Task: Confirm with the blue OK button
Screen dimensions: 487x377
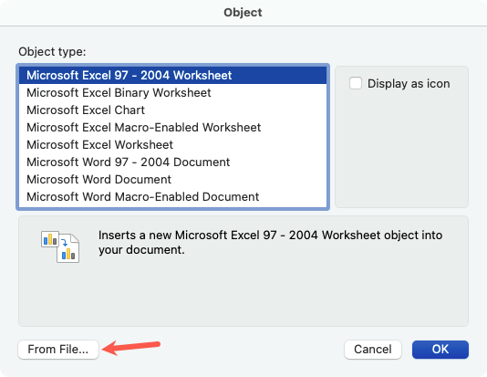Action: click(x=440, y=350)
